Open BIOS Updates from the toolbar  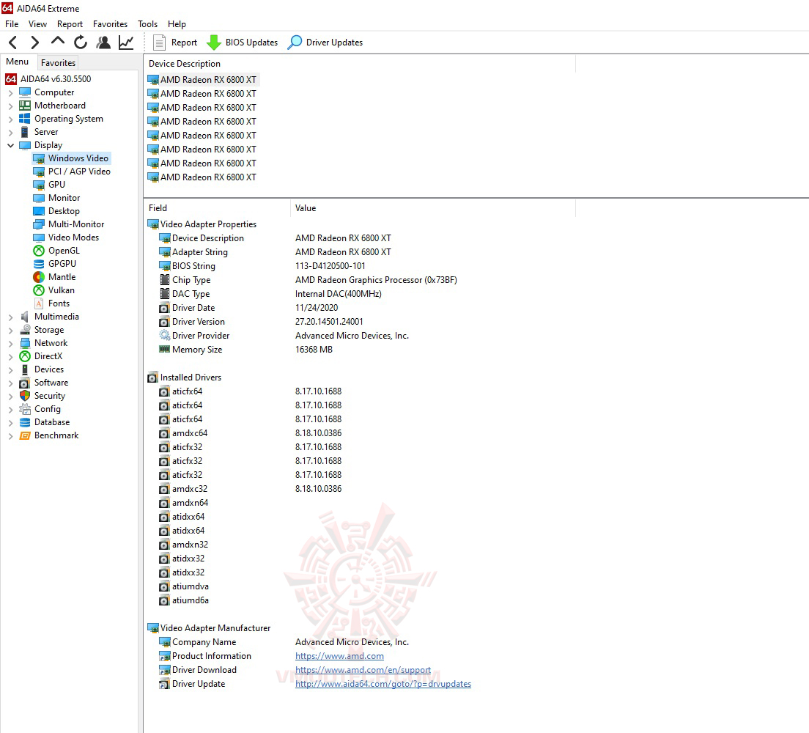pyautogui.click(x=242, y=43)
